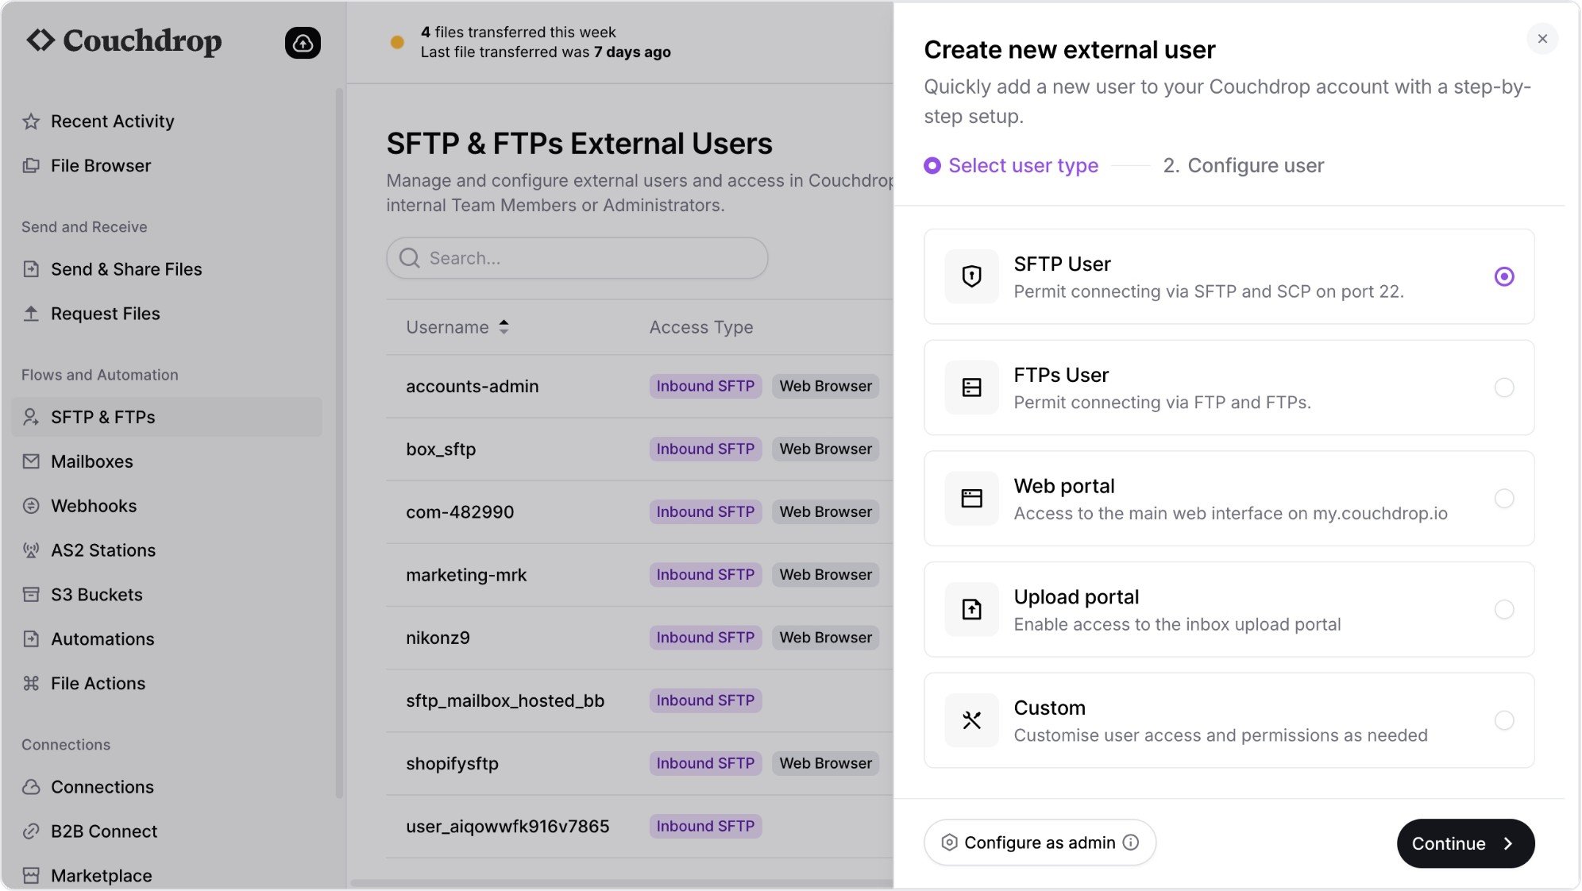1582x891 pixels.
Task: Click the info icon next to Configure as admin
Action: coord(1131,843)
